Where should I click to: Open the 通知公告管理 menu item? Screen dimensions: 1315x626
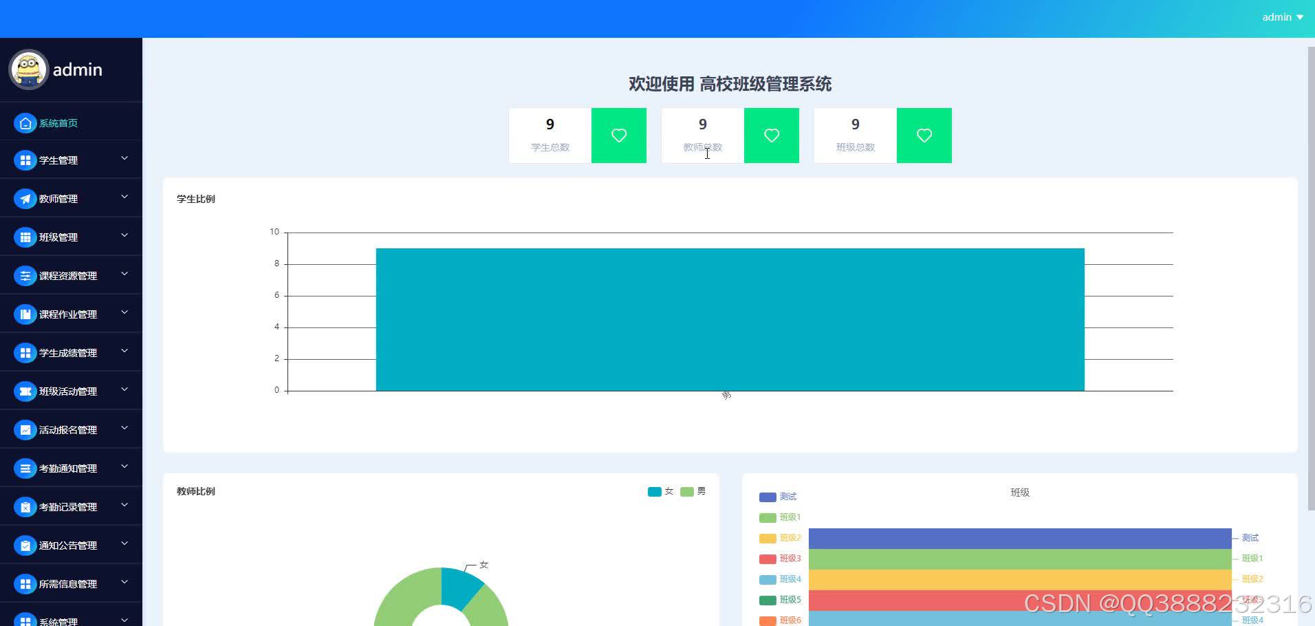point(71,546)
